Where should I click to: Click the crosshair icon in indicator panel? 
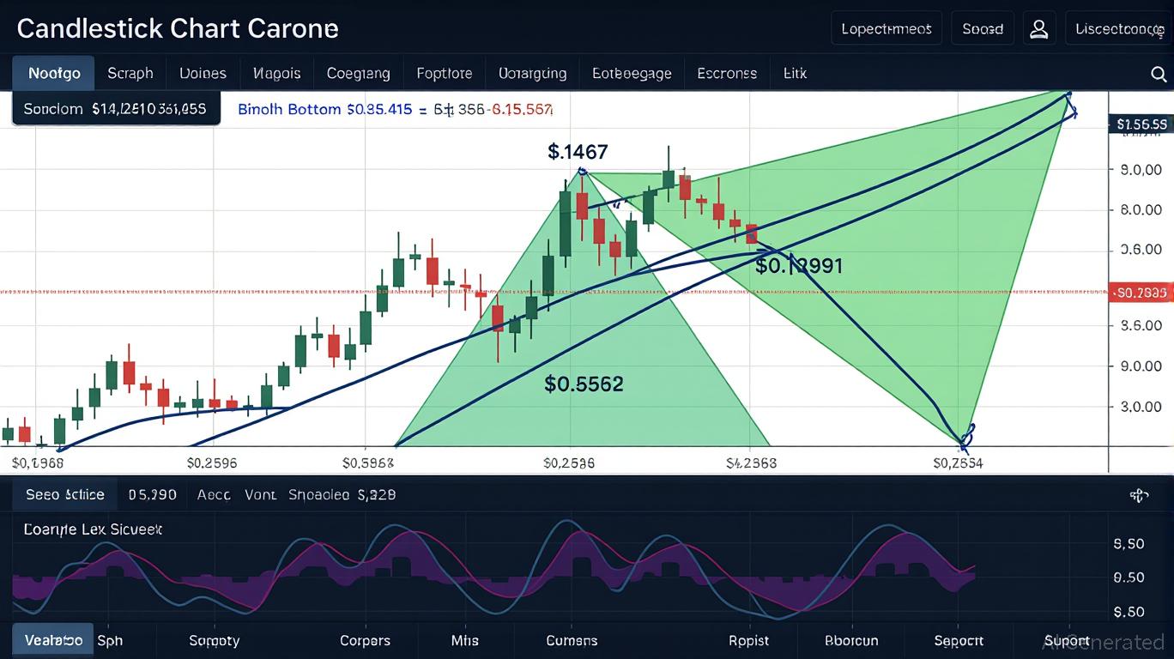tap(1139, 495)
